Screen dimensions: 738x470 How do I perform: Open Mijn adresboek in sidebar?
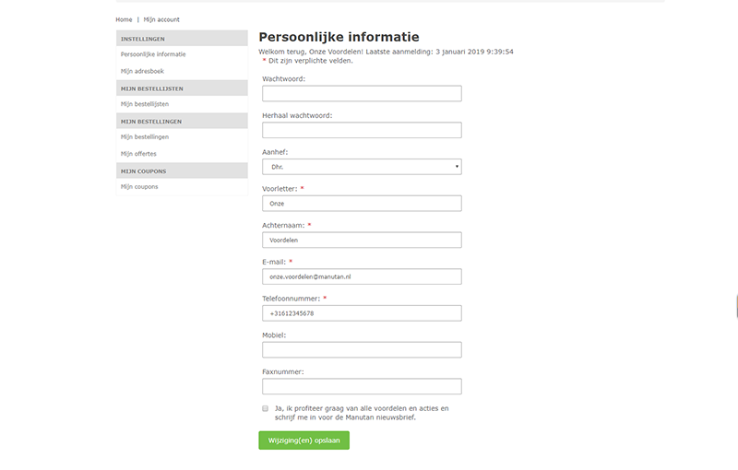(x=142, y=71)
